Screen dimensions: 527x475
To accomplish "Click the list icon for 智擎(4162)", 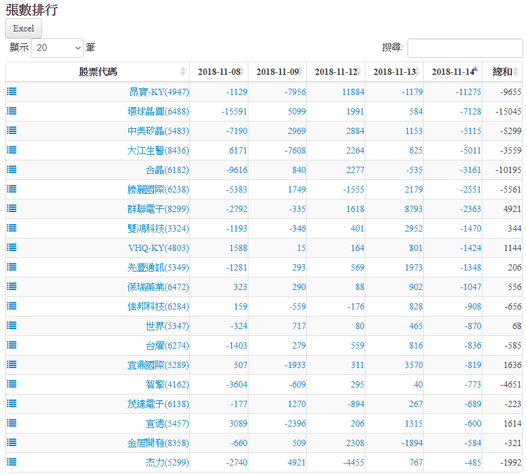I will [x=12, y=384].
